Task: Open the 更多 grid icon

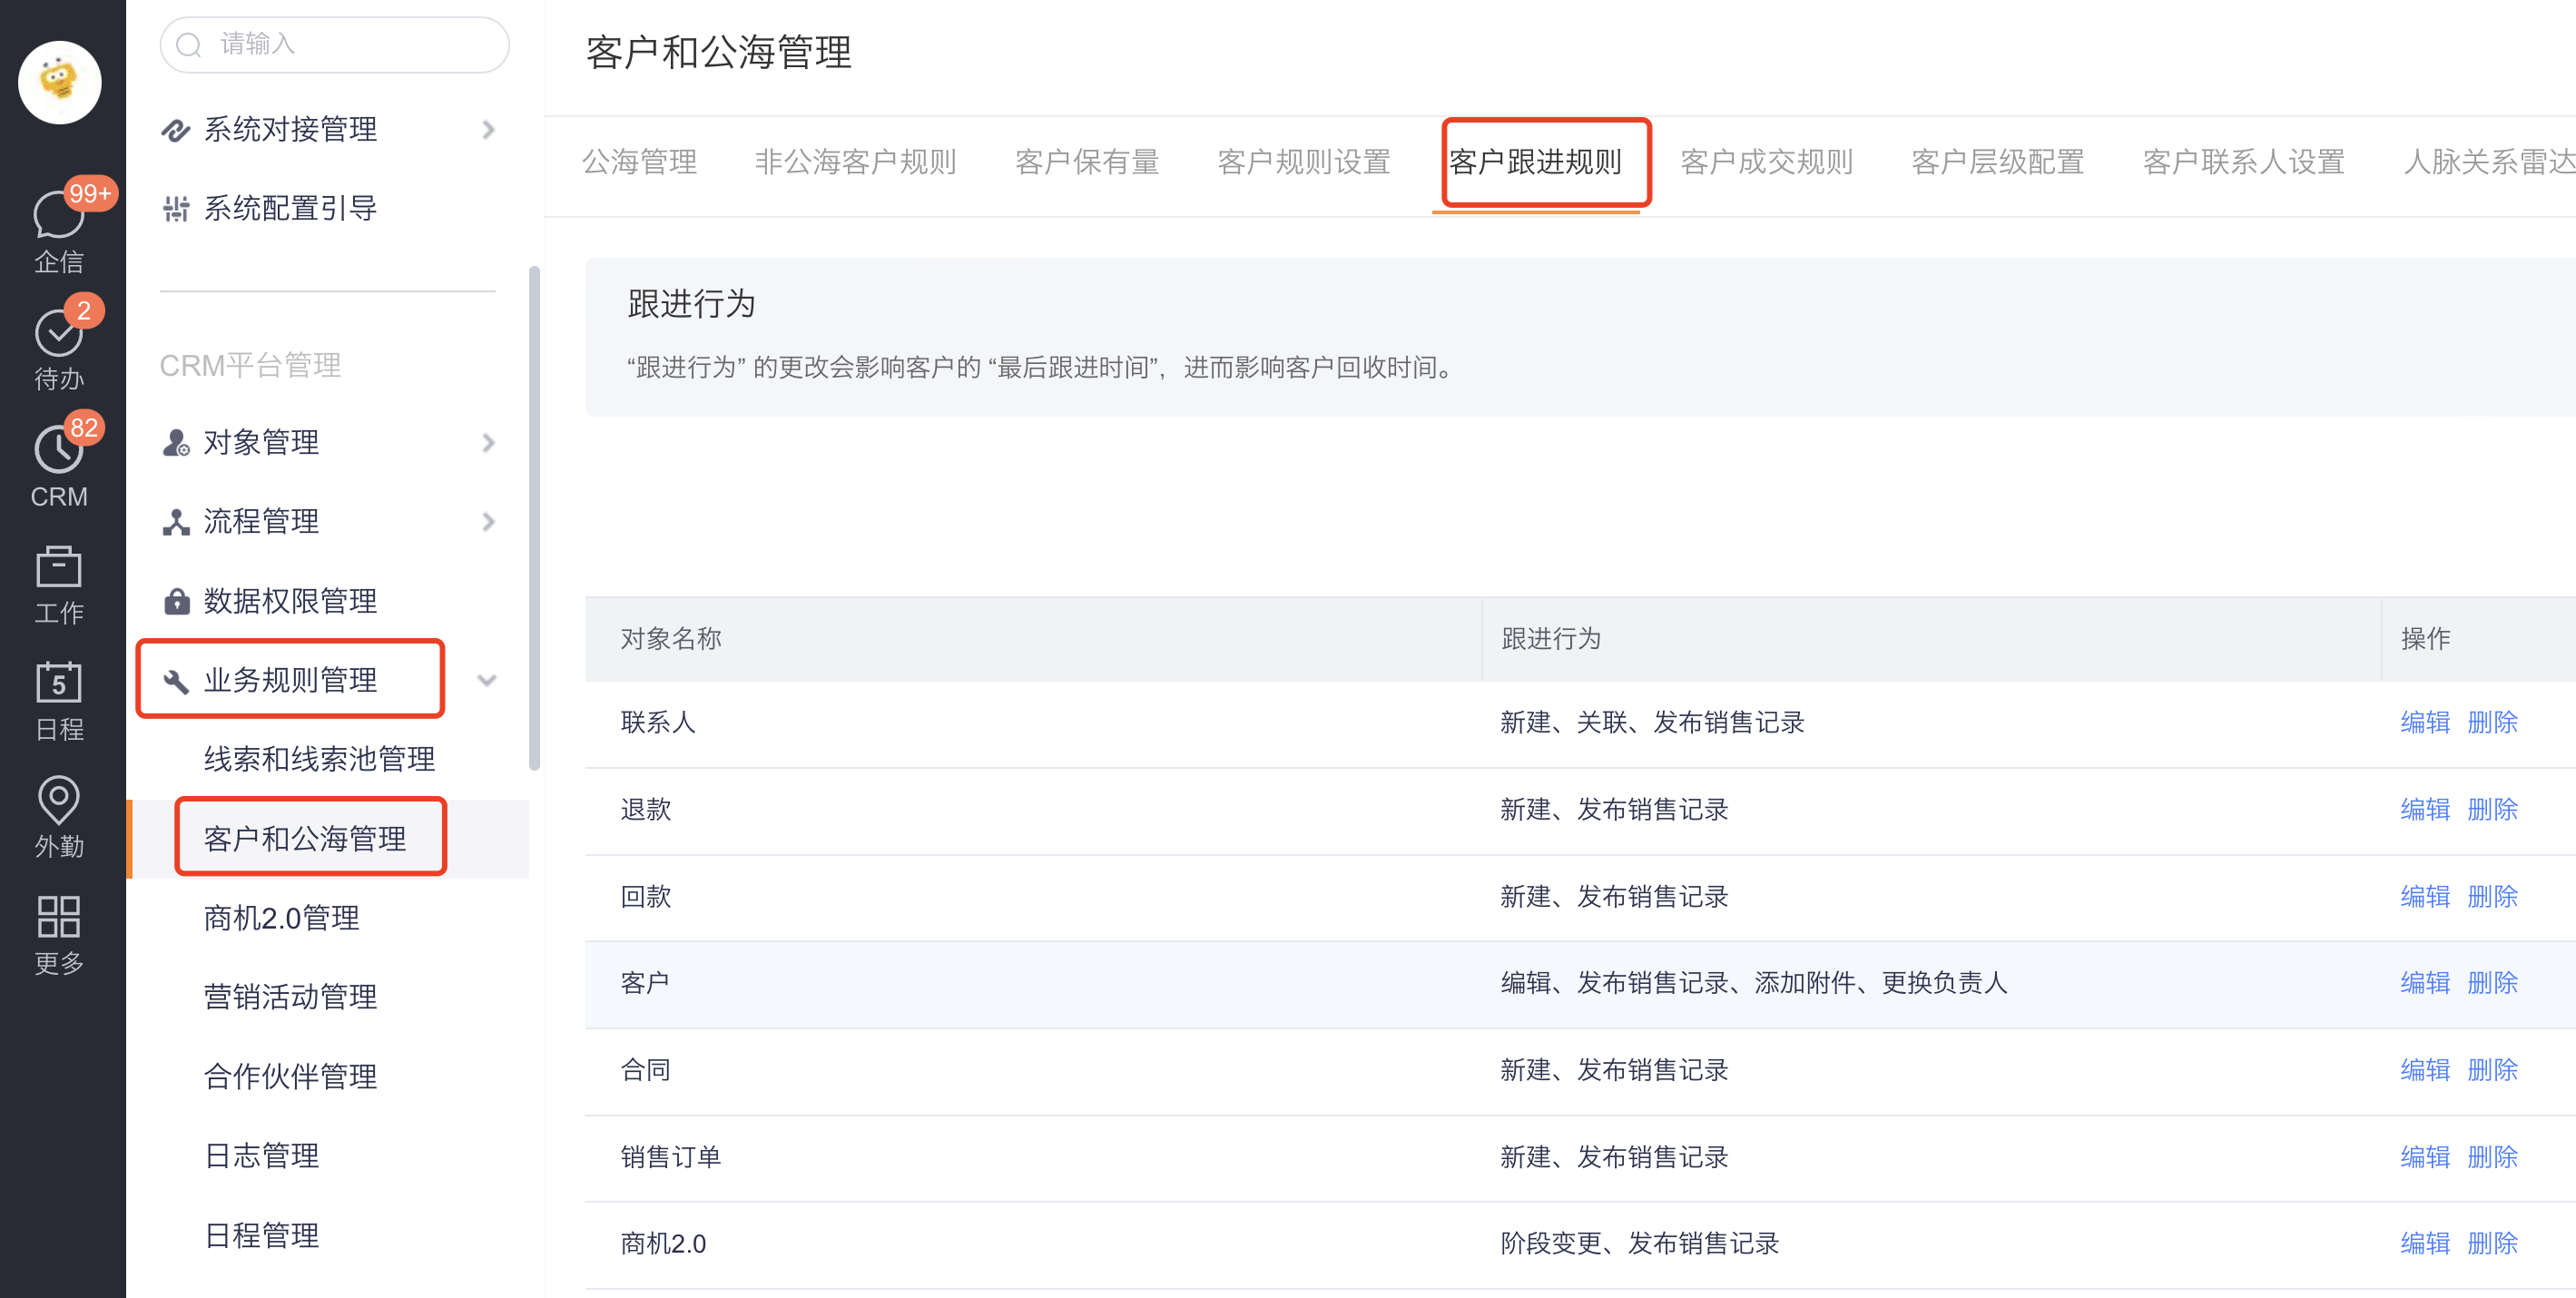Action: tap(59, 917)
